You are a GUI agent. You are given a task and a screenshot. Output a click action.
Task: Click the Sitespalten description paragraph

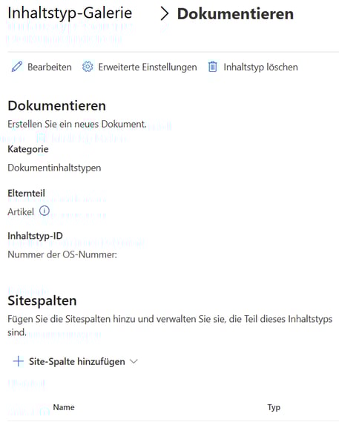pyautogui.click(x=170, y=326)
